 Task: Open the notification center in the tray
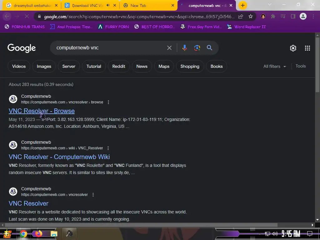(310, 234)
